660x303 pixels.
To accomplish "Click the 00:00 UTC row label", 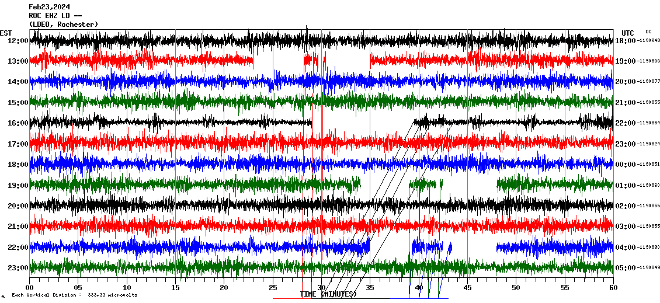I will [626, 165].
